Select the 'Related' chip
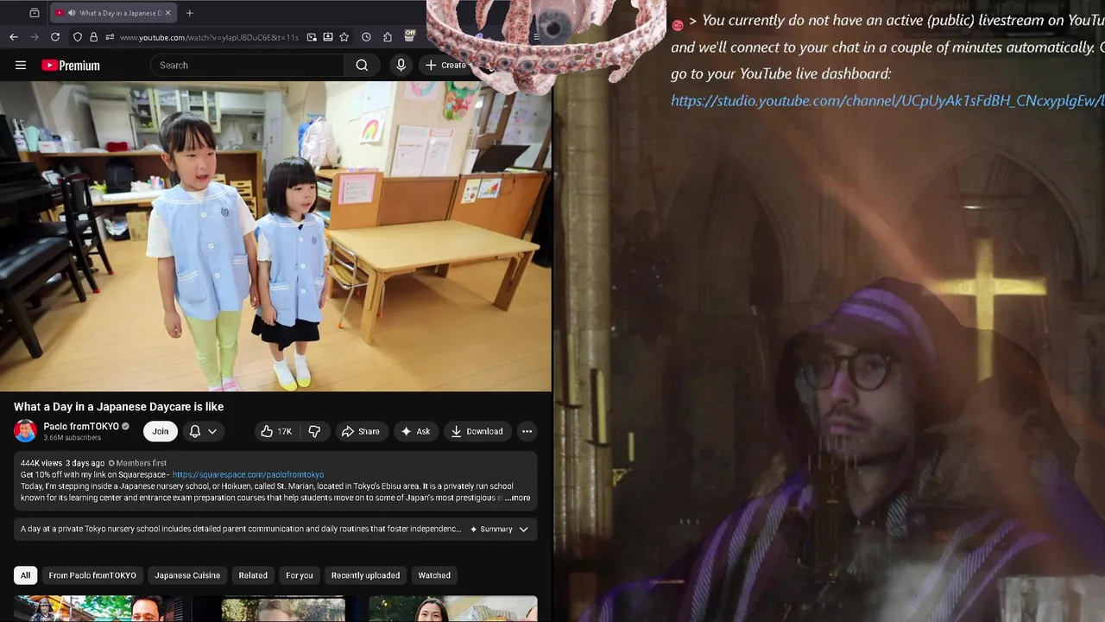 [x=253, y=575]
